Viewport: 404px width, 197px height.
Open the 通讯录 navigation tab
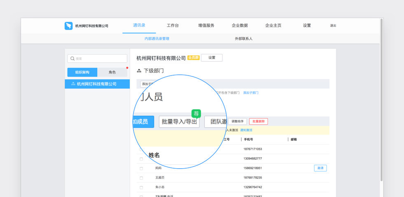coord(139,25)
